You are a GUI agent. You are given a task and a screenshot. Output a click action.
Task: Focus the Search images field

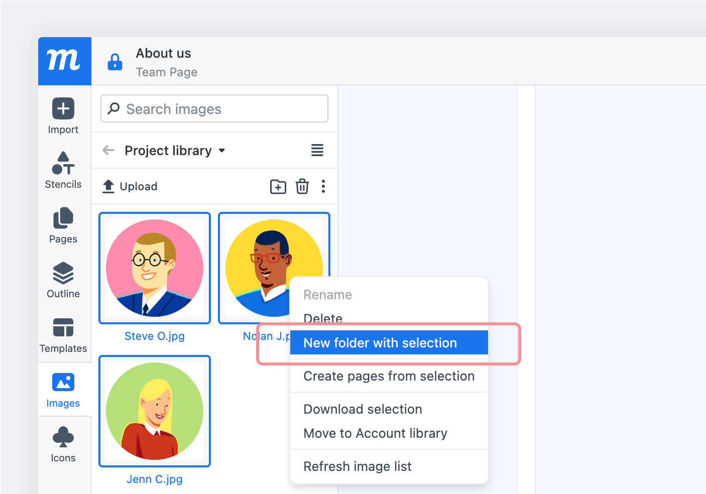click(x=214, y=108)
